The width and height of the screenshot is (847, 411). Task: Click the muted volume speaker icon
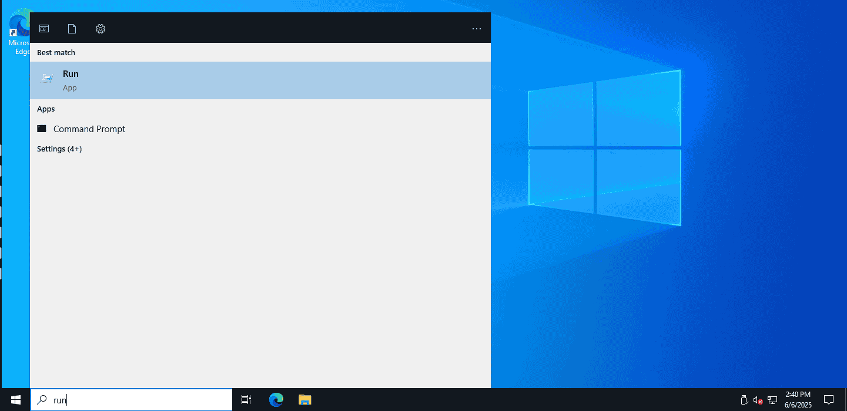[x=758, y=400]
